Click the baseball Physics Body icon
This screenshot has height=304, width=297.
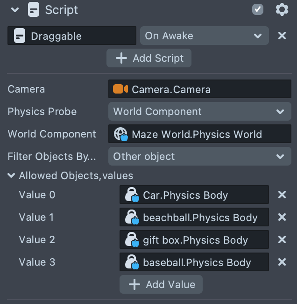132,262
